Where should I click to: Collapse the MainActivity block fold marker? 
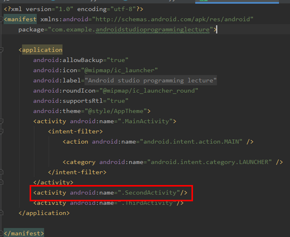2,121
